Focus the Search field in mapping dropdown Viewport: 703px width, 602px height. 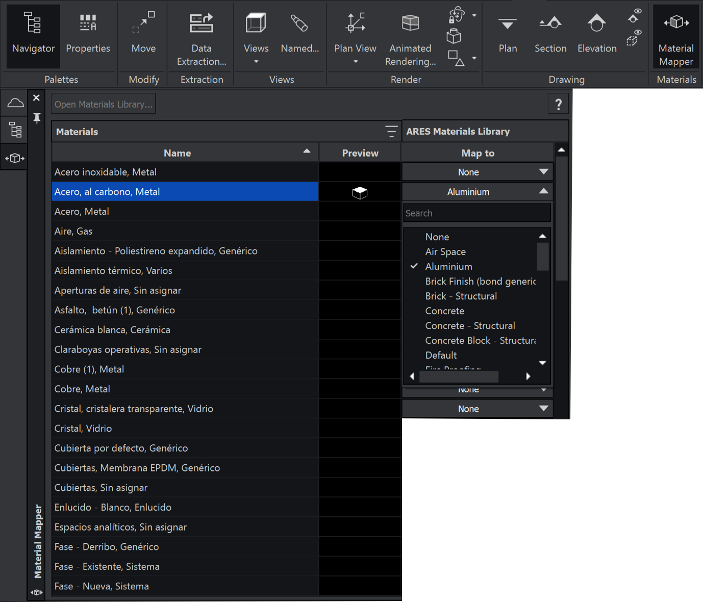pyautogui.click(x=476, y=213)
